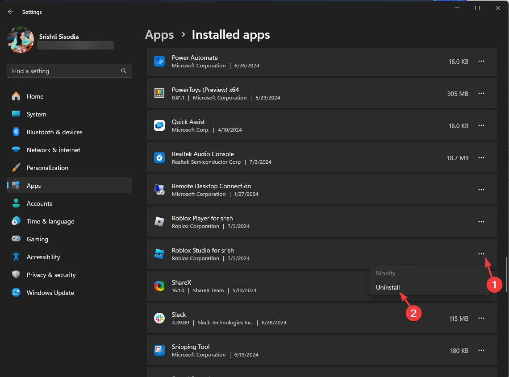Image resolution: width=509 pixels, height=377 pixels.
Task: Open Privacy & security settings
Action: pos(51,275)
